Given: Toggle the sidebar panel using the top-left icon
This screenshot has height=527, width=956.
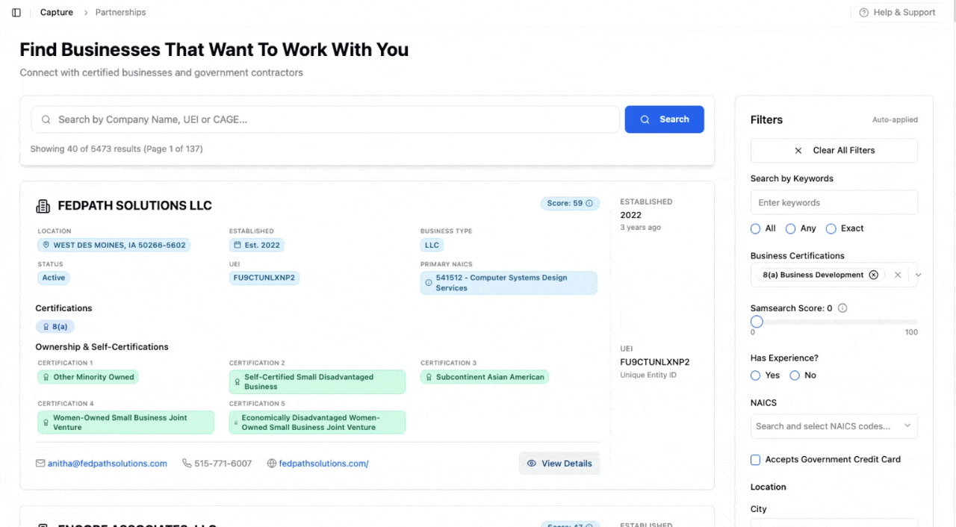Looking at the screenshot, I should 16,12.
